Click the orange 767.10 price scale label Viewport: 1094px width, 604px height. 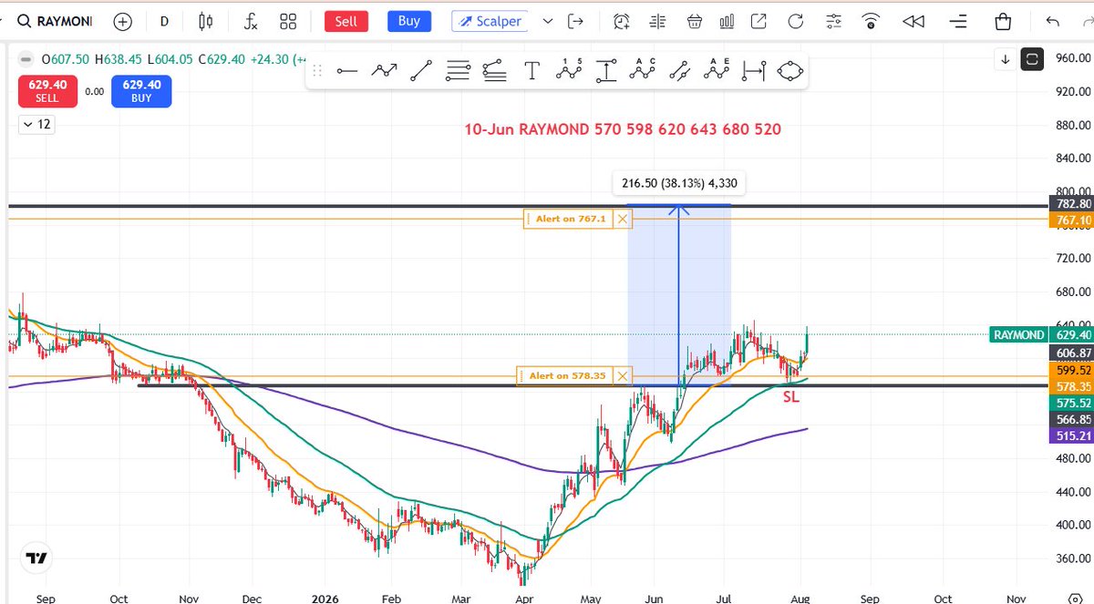click(x=1071, y=220)
